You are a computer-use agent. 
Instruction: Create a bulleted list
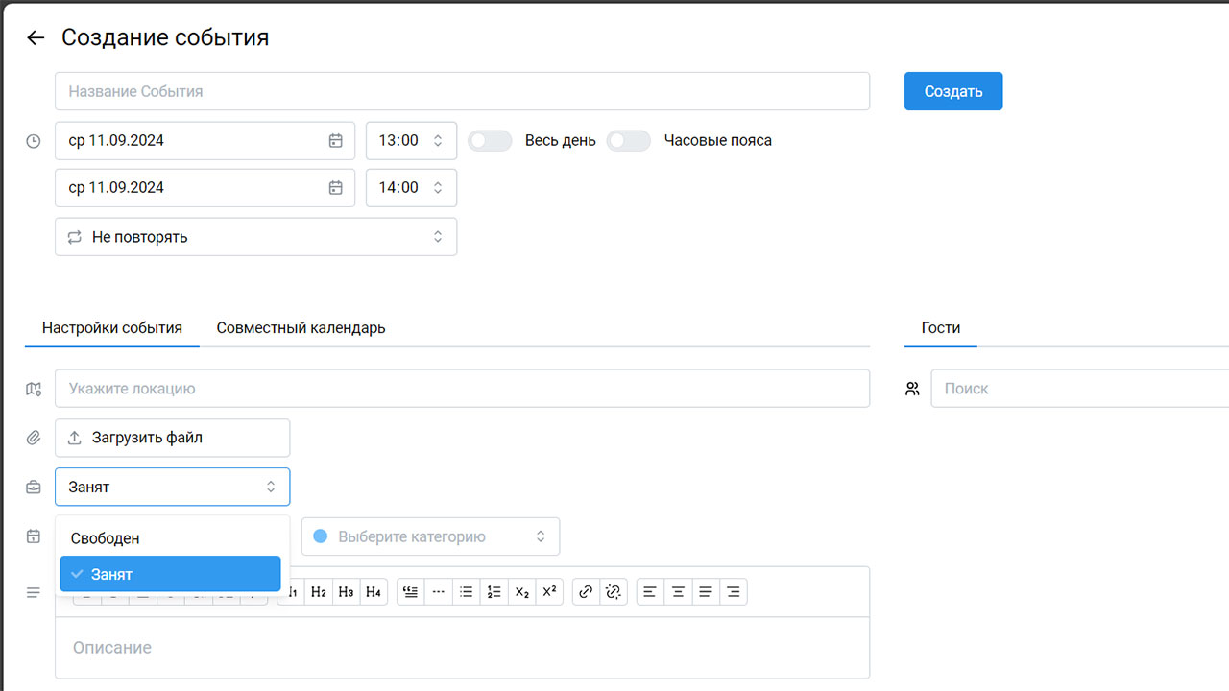coord(467,592)
